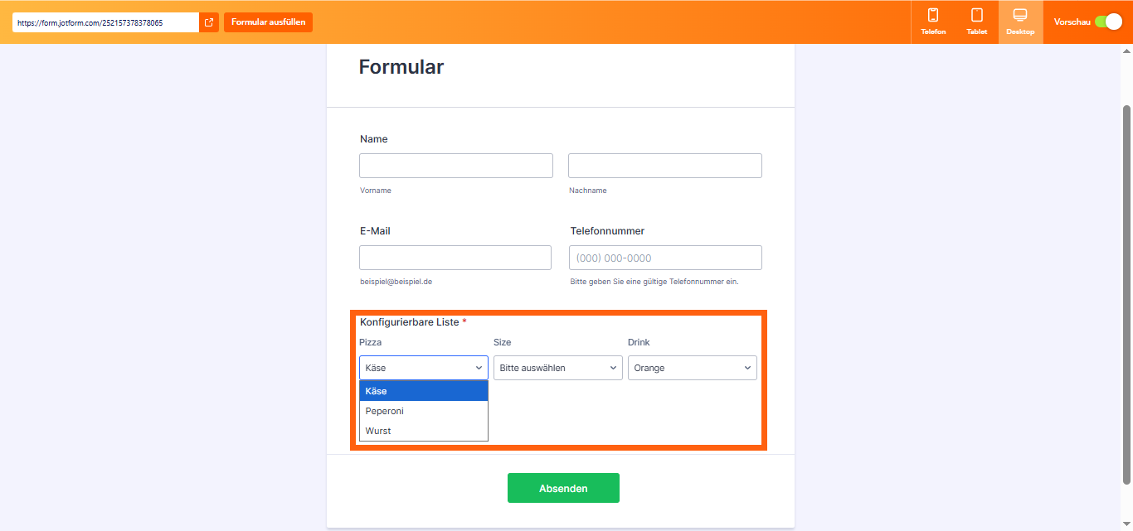Focus the Vorname input field
1133x531 pixels.
coord(455,166)
